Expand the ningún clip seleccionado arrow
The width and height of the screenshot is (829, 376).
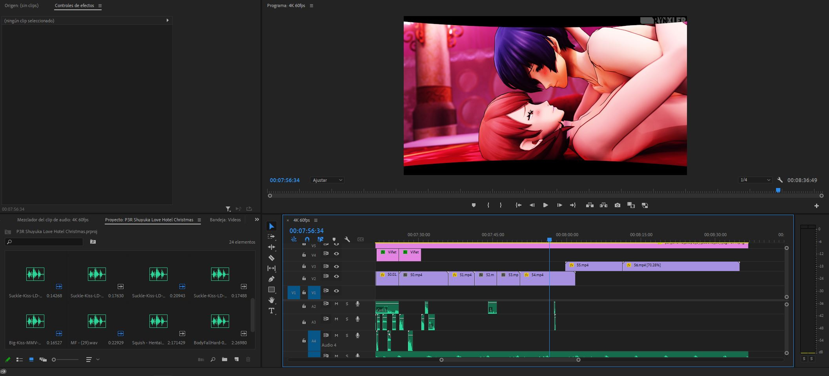[168, 20]
